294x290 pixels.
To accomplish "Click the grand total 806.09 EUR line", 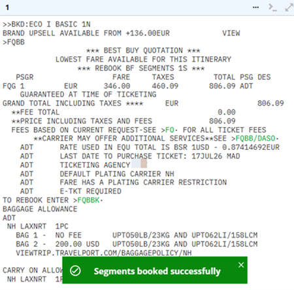I will (143, 103).
